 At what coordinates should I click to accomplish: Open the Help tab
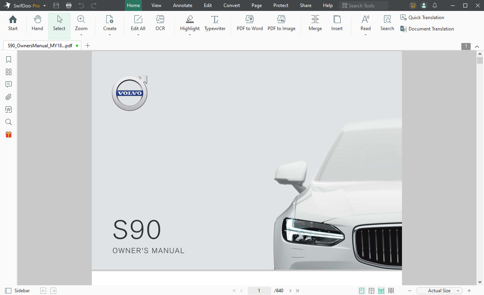[328, 5]
